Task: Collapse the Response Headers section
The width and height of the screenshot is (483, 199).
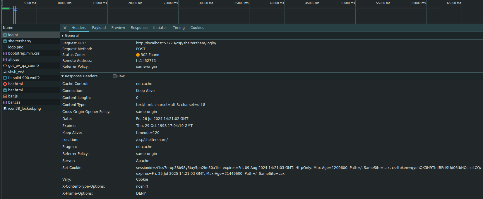Action: coord(63,76)
